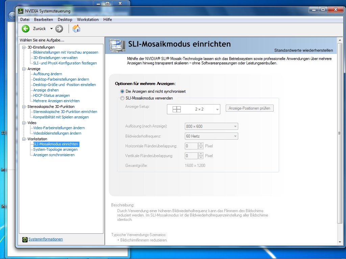
Task: Select 'Die Anzeigen sind nicht synchronisiert' radio button
Action: tap(122, 91)
